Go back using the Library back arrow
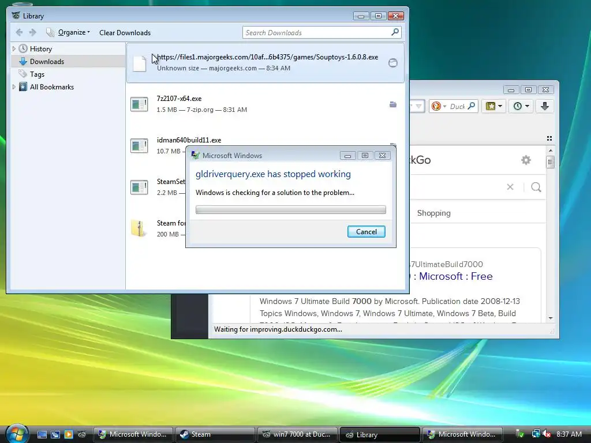The height and width of the screenshot is (443, 591). pos(19,33)
